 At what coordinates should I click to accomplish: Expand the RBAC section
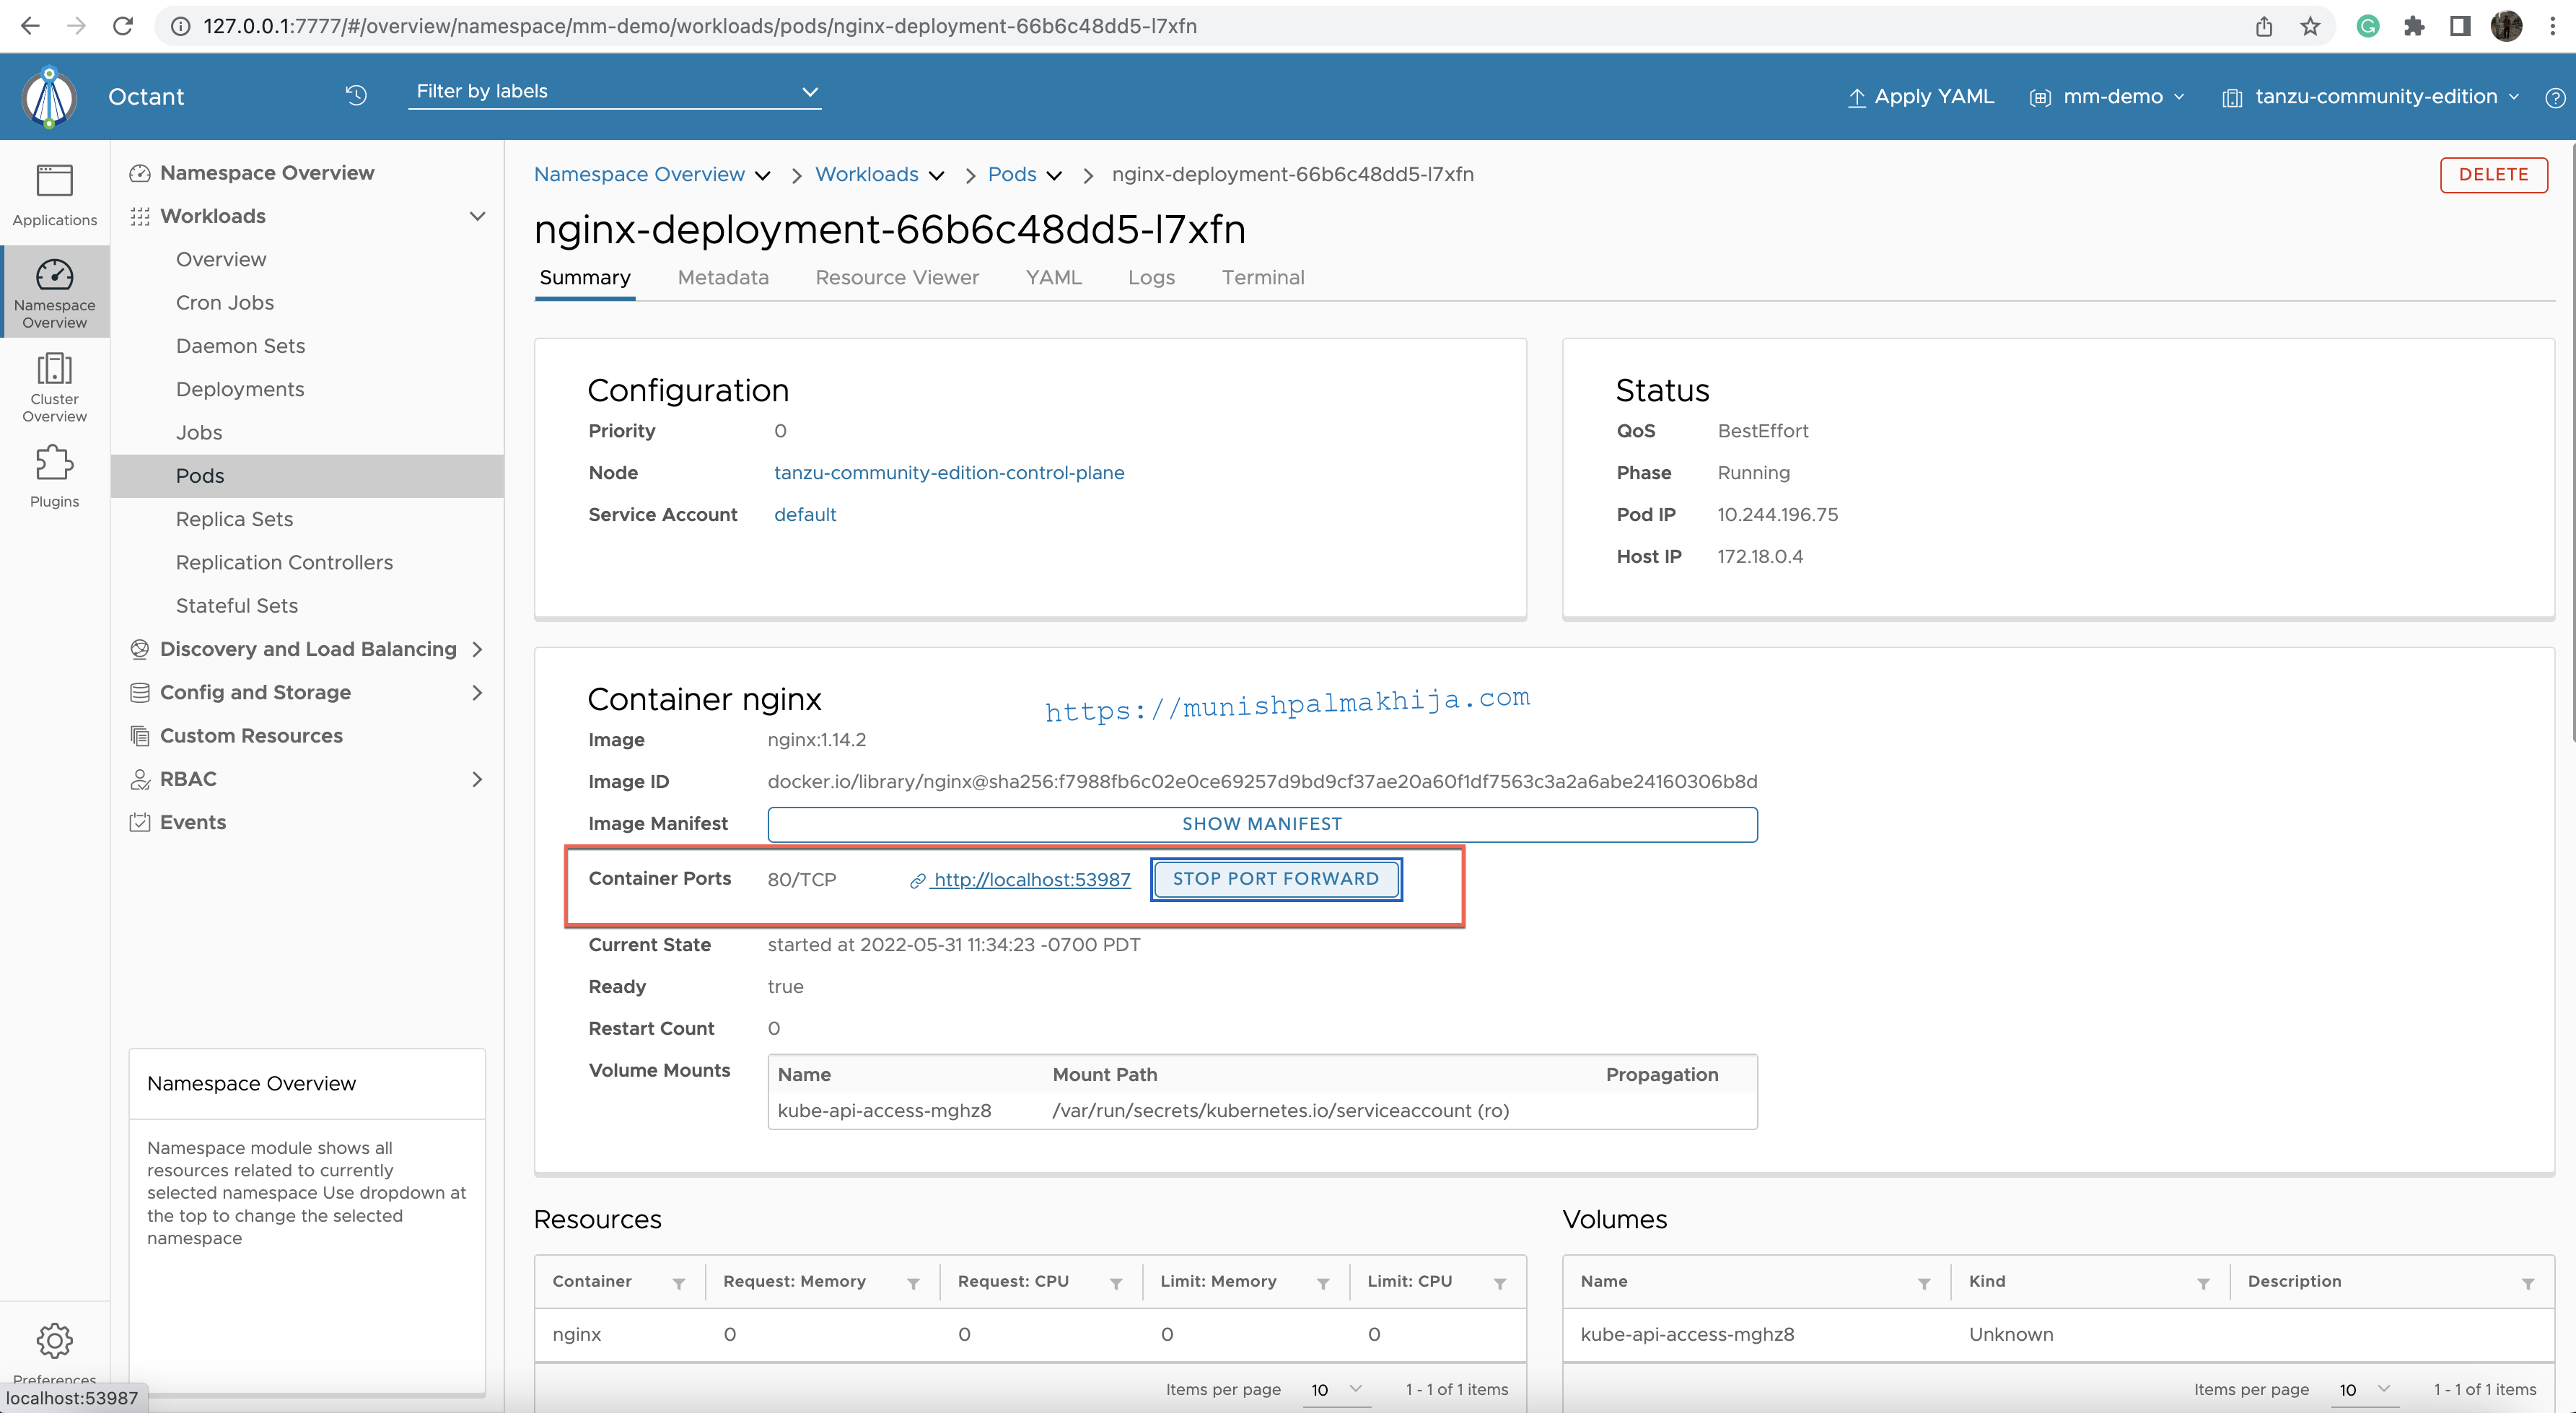pos(478,779)
